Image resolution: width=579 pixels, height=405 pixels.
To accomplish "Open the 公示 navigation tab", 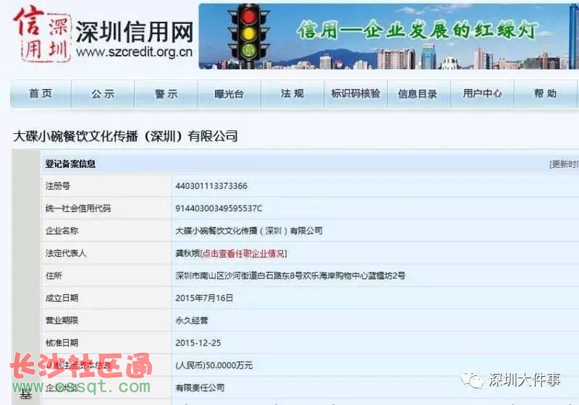I will (x=103, y=94).
